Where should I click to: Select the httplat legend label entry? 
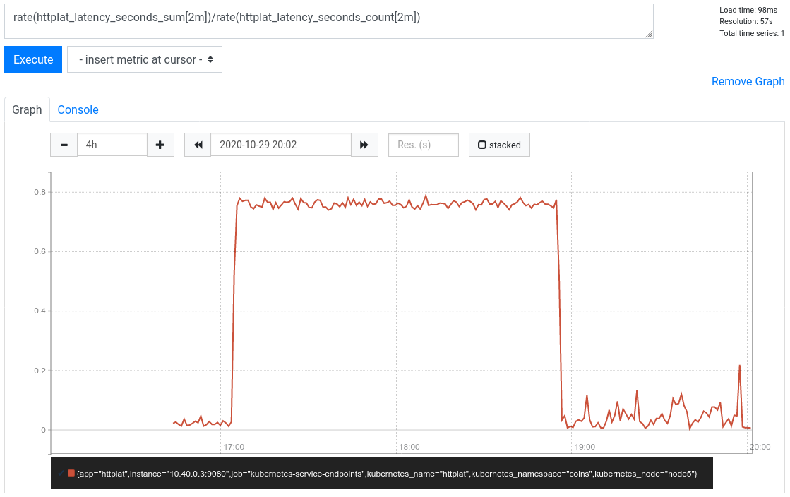388,474
